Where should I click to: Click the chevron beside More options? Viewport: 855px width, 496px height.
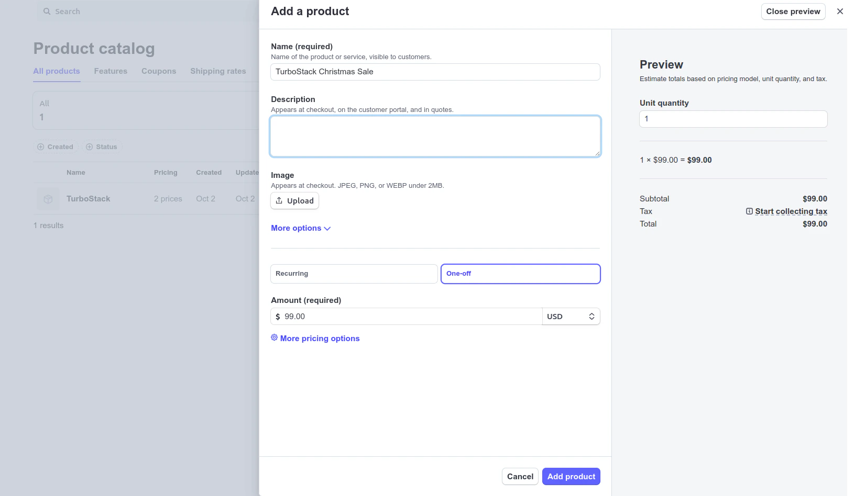pos(327,229)
